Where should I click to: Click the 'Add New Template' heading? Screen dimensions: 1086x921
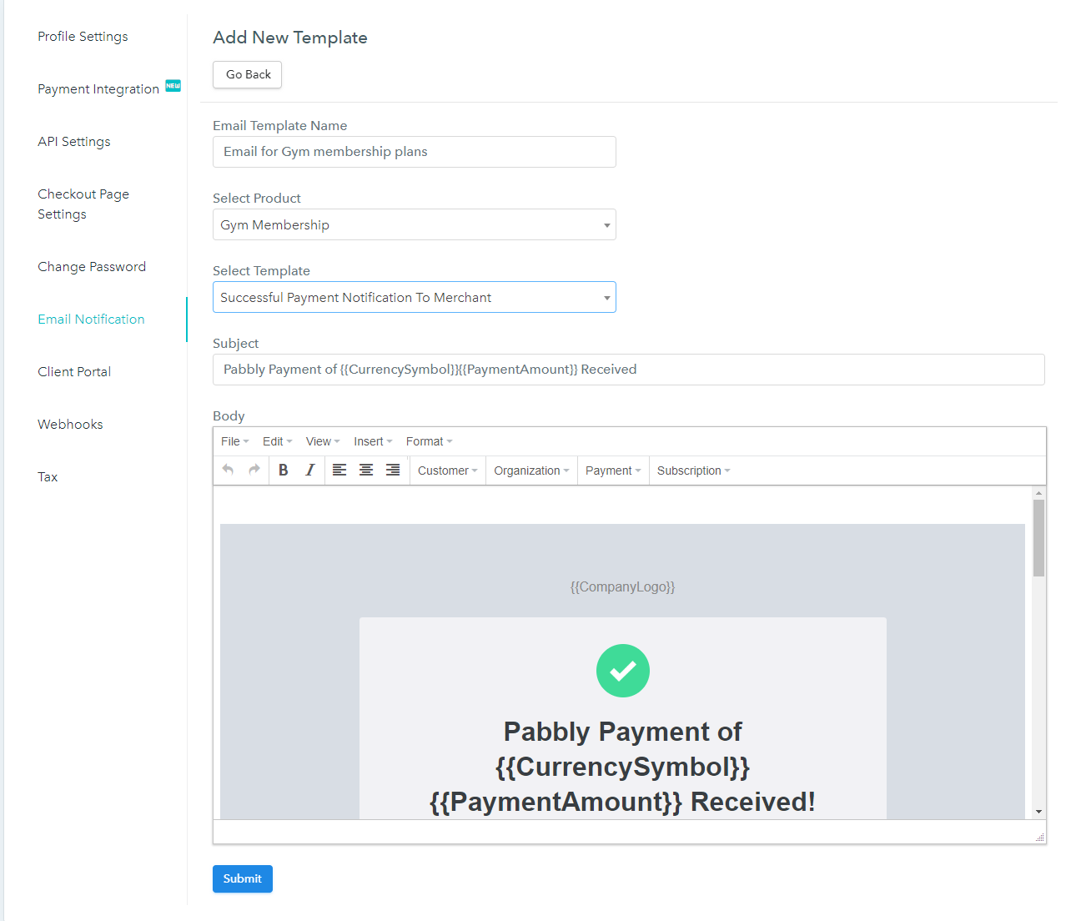point(290,38)
